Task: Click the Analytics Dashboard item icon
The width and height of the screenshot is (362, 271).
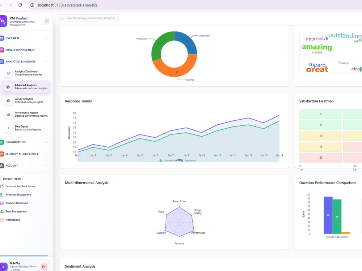Action: point(8,73)
